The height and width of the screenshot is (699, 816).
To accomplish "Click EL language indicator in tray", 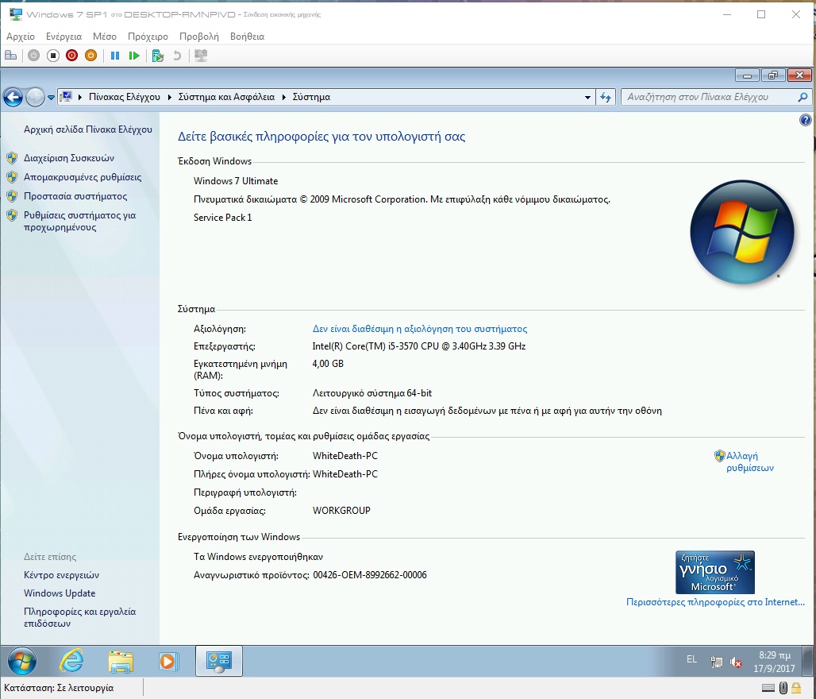I will (691, 659).
